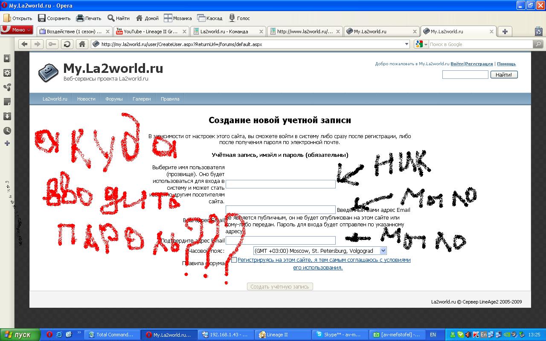Close the YouTube - Lineage II tab
Viewport: 546px width, 341px height.
(x=185, y=31)
